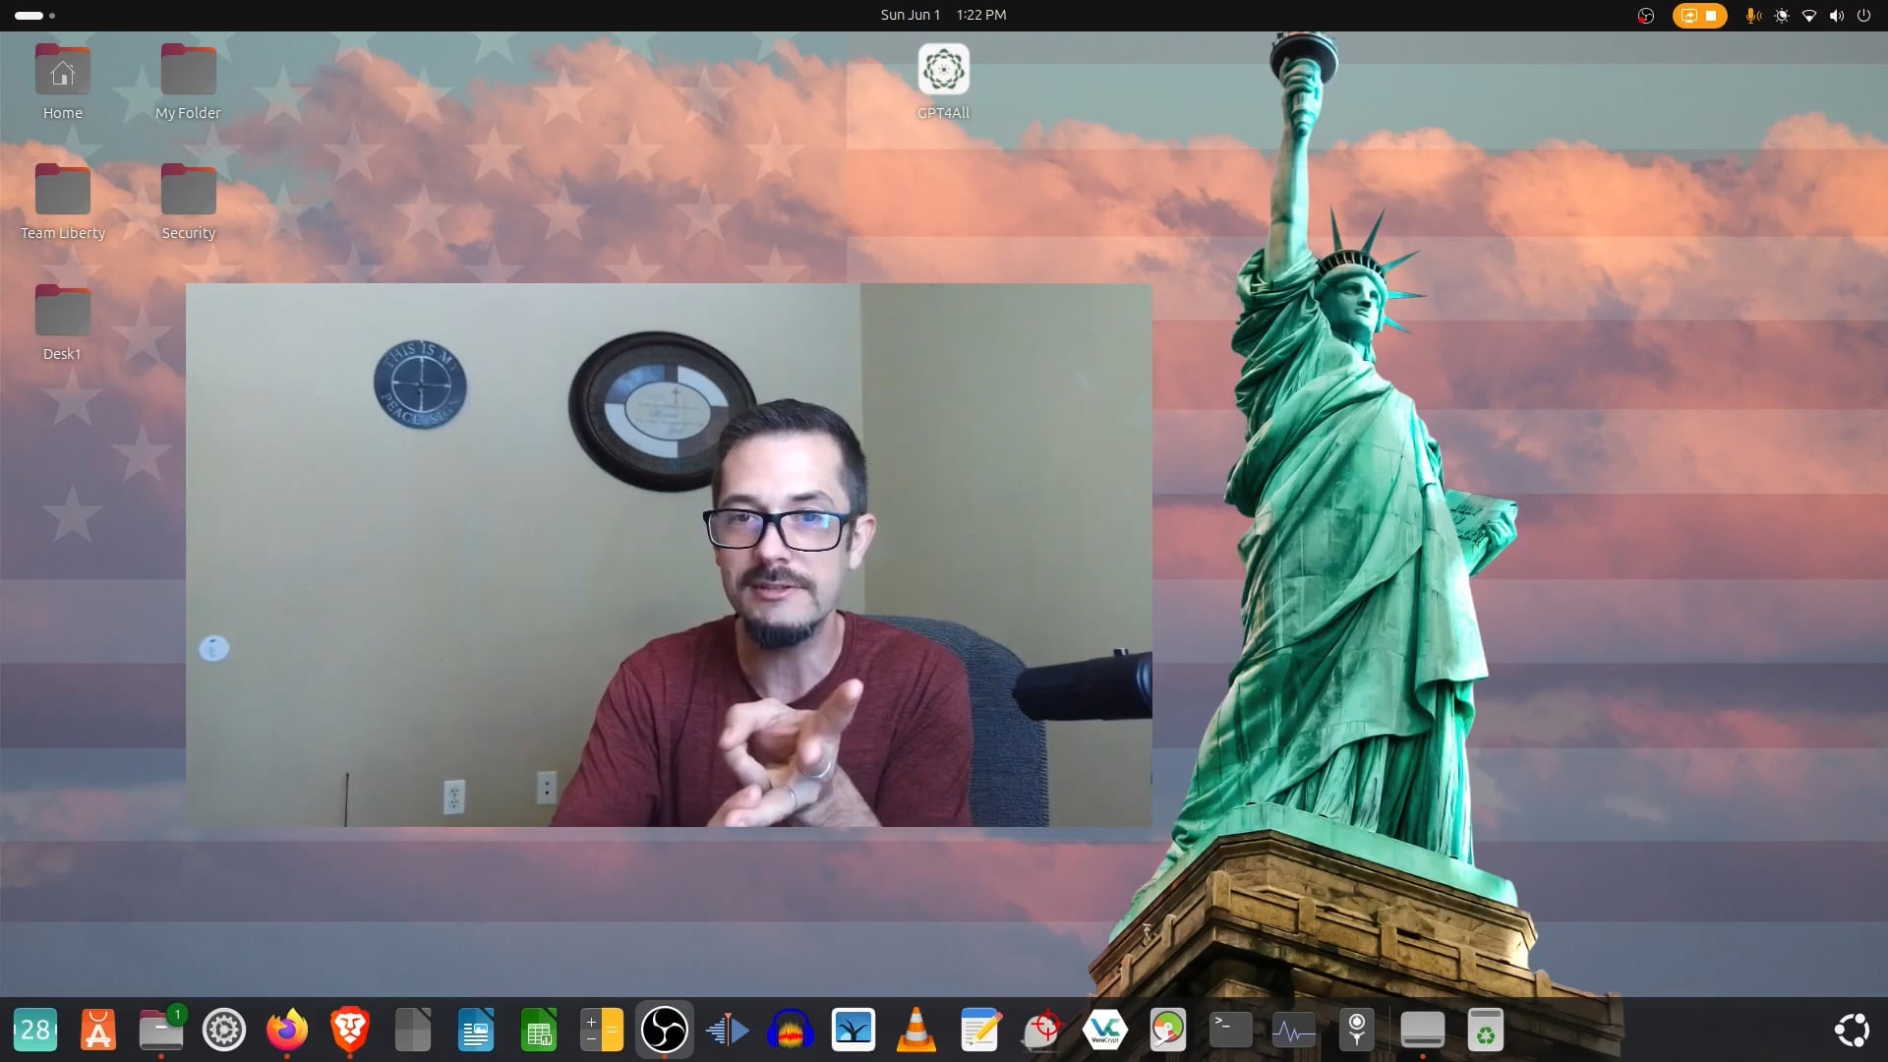Open the volume indicator in top bar
This screenshot has height=1062, width=1888.
click(x=1836, y=16)
